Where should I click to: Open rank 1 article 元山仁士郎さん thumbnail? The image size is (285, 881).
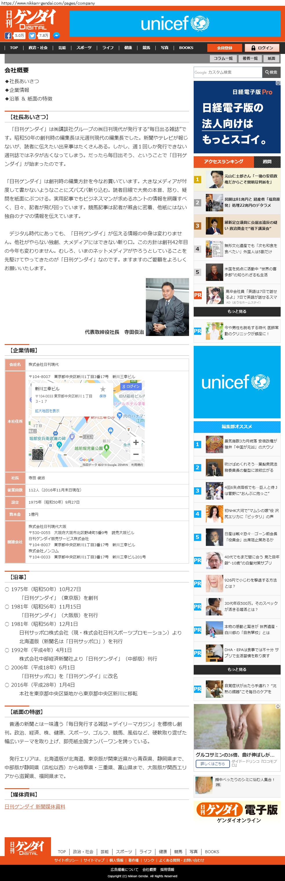(x=215, y=179)
